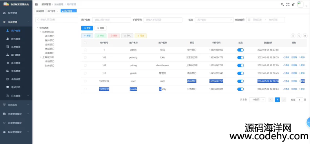Toggle fullscreen with the expand icon
The height and width of the screenshot is (144, 310).
288,4
